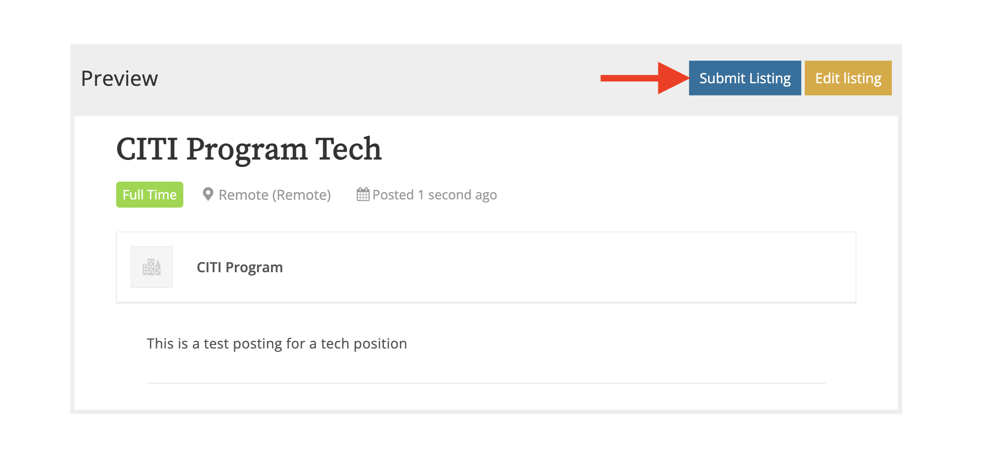Click the Remote (Remote) location text
This screenshot has width=982, height=469.
[275, 195]
